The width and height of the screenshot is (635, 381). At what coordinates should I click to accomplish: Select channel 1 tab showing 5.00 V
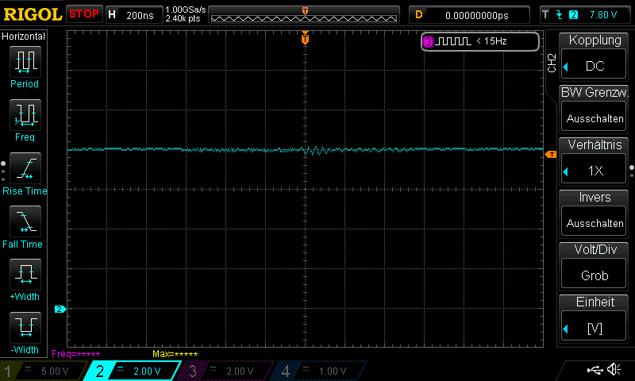(44, 371)
